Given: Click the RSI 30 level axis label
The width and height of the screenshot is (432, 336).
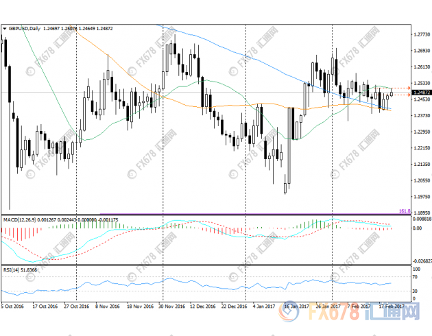Looking at the screenshot, I should click(416, 291).
